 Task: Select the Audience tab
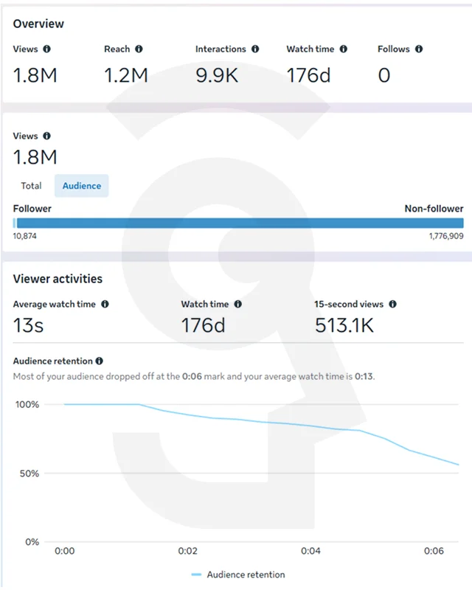[x=82, y=186]
